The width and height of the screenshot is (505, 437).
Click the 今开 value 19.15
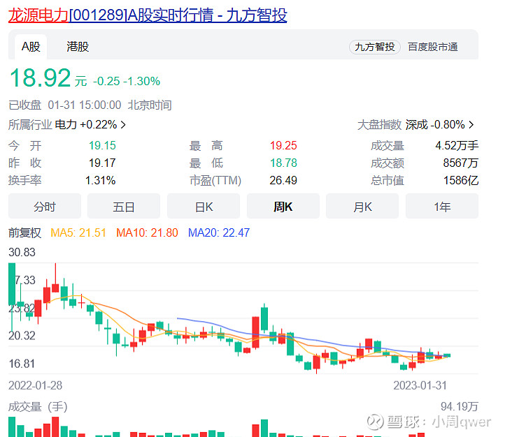[x=102, y=146]
